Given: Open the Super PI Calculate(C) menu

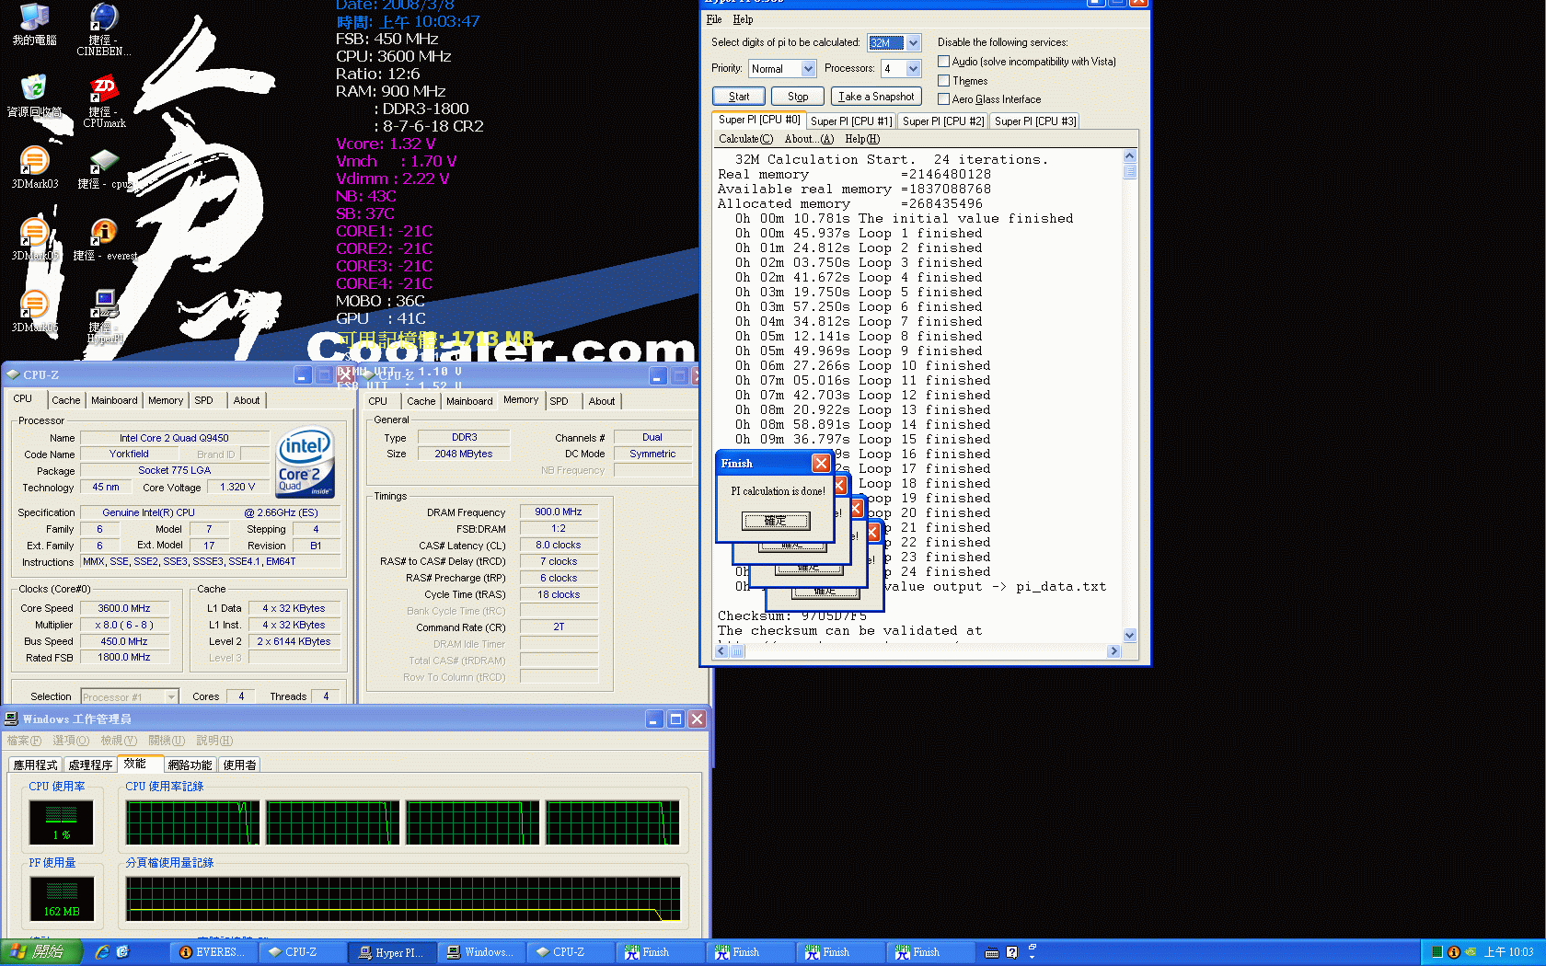Looking at the screenshot, I should [745, 139].
